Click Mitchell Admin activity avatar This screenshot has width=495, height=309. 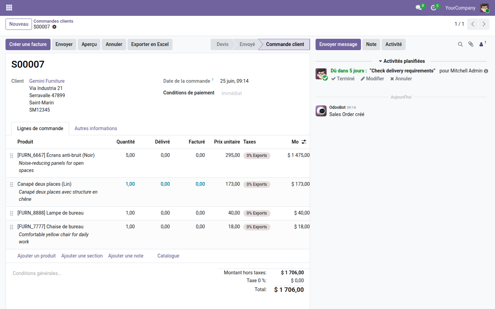tap(321, 73)
